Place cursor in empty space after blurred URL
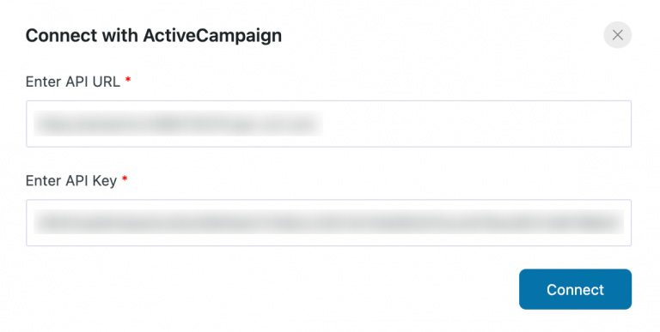 475,124
